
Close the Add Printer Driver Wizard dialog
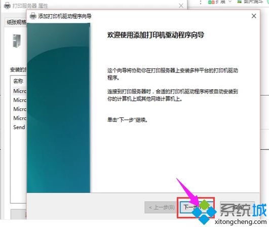tap(254, 16)
